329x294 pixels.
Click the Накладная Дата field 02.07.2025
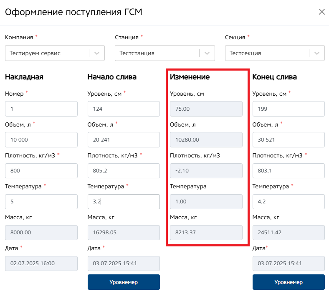(41, 264)
